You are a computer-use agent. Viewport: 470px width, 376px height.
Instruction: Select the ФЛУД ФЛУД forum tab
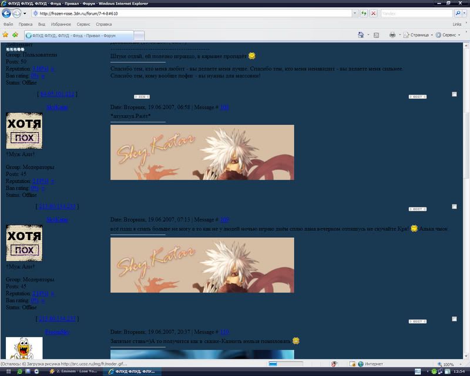79,35
